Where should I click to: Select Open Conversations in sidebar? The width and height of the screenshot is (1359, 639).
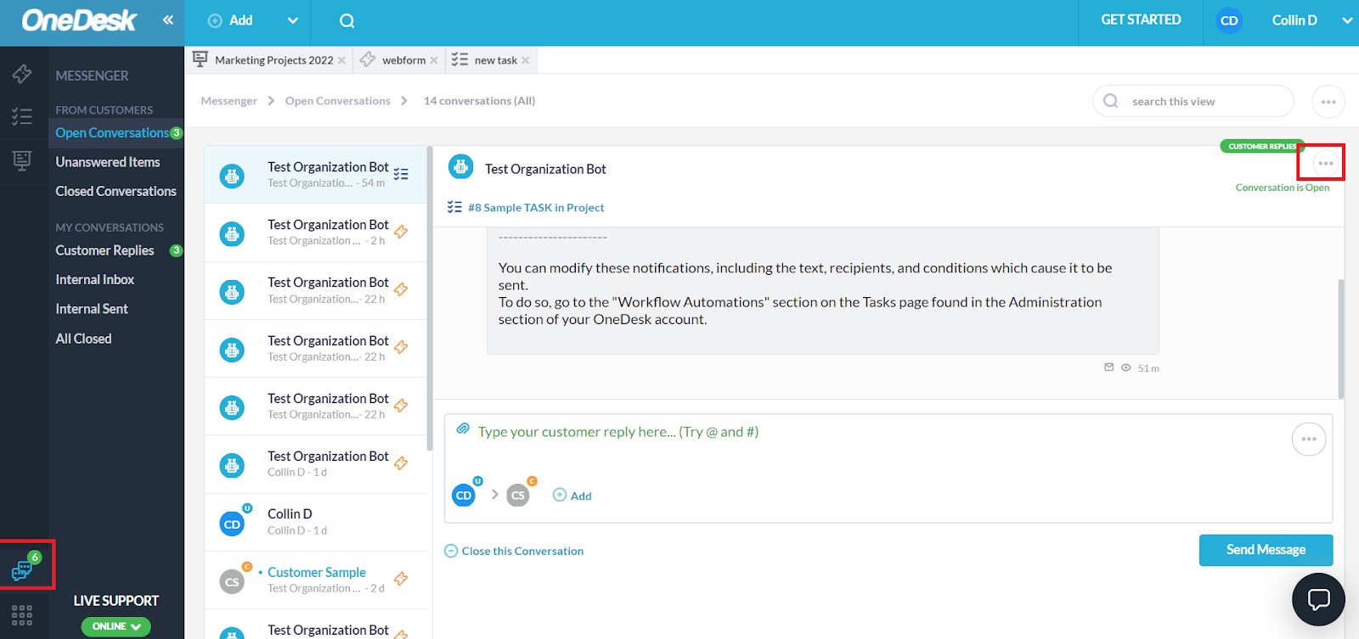(112, 132)
